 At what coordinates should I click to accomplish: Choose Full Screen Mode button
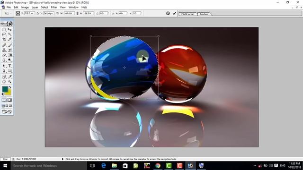tap(10, 106)
